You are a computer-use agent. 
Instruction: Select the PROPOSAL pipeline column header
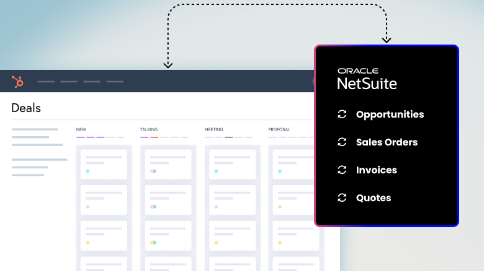pos(279,130)
